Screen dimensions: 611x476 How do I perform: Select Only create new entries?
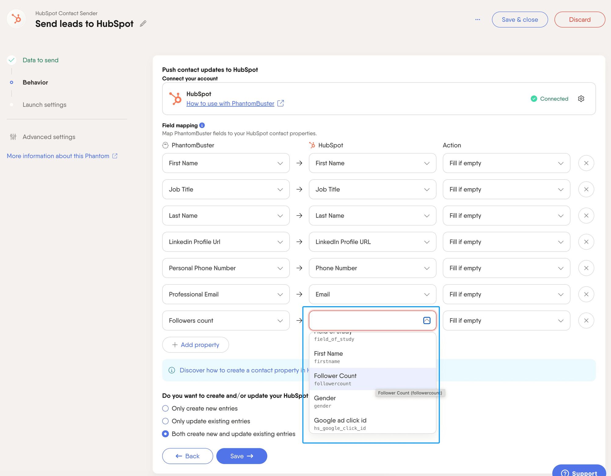coord(165,408)
